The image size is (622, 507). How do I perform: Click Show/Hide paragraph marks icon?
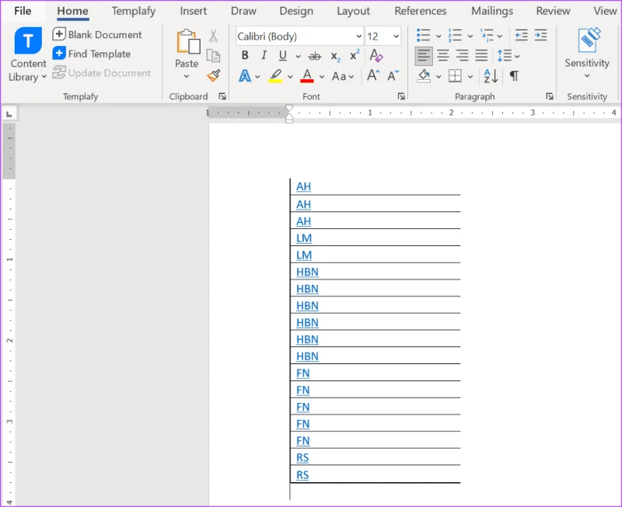point(514,75)
